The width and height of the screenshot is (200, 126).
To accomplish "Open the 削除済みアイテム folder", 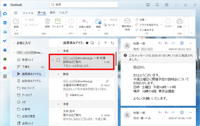I will (29, 81).
